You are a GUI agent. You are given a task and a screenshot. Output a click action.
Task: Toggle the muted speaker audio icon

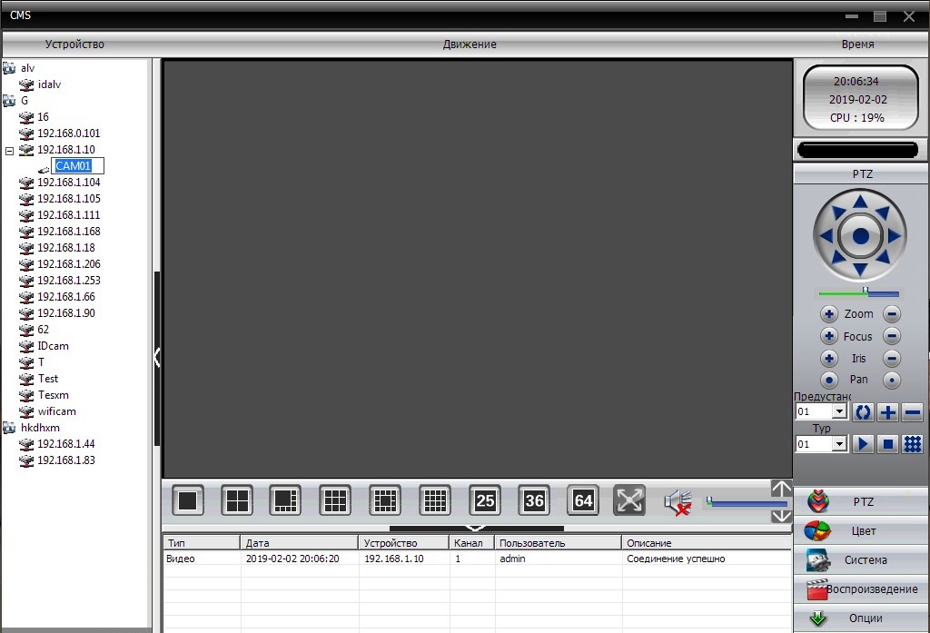678,501
